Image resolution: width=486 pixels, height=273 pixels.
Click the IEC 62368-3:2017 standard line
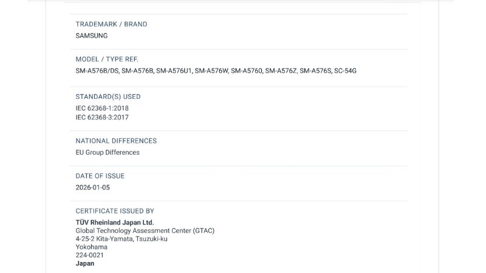point(102,117)
